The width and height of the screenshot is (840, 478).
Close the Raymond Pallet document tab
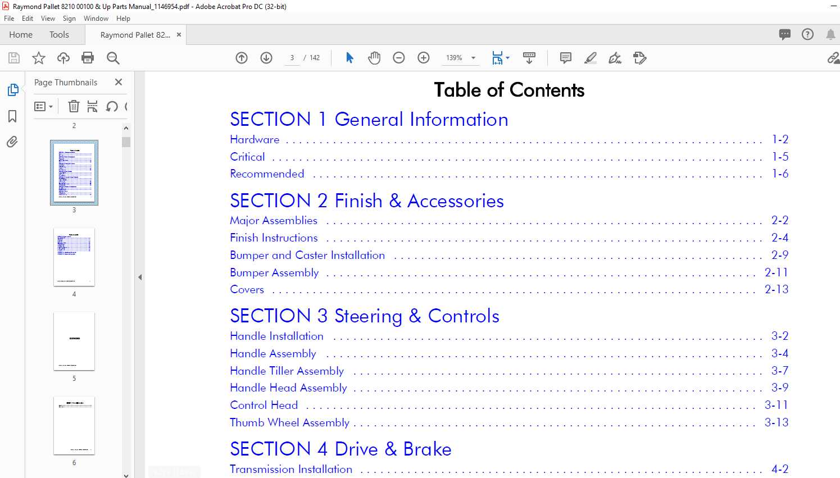click(179, 35)
